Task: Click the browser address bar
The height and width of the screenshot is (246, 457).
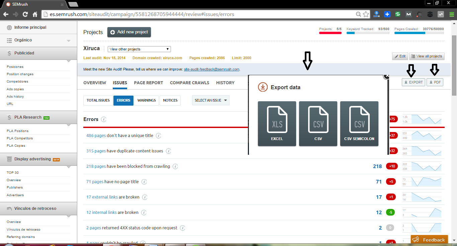Action: 167,14
